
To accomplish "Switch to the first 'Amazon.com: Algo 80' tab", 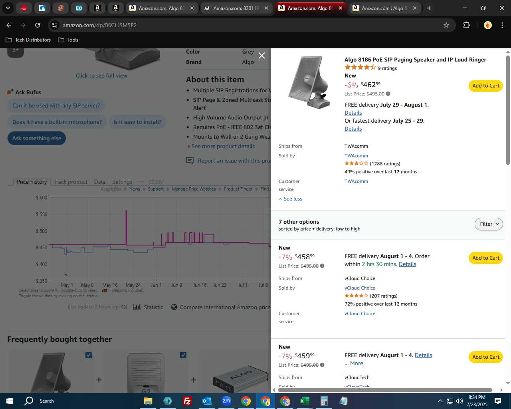I will [162, 8].
